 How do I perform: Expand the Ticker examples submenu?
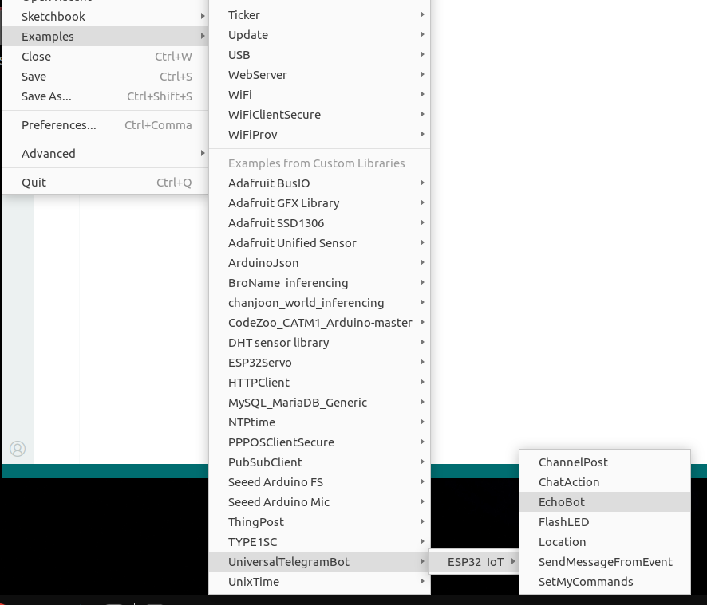(320, 15)
